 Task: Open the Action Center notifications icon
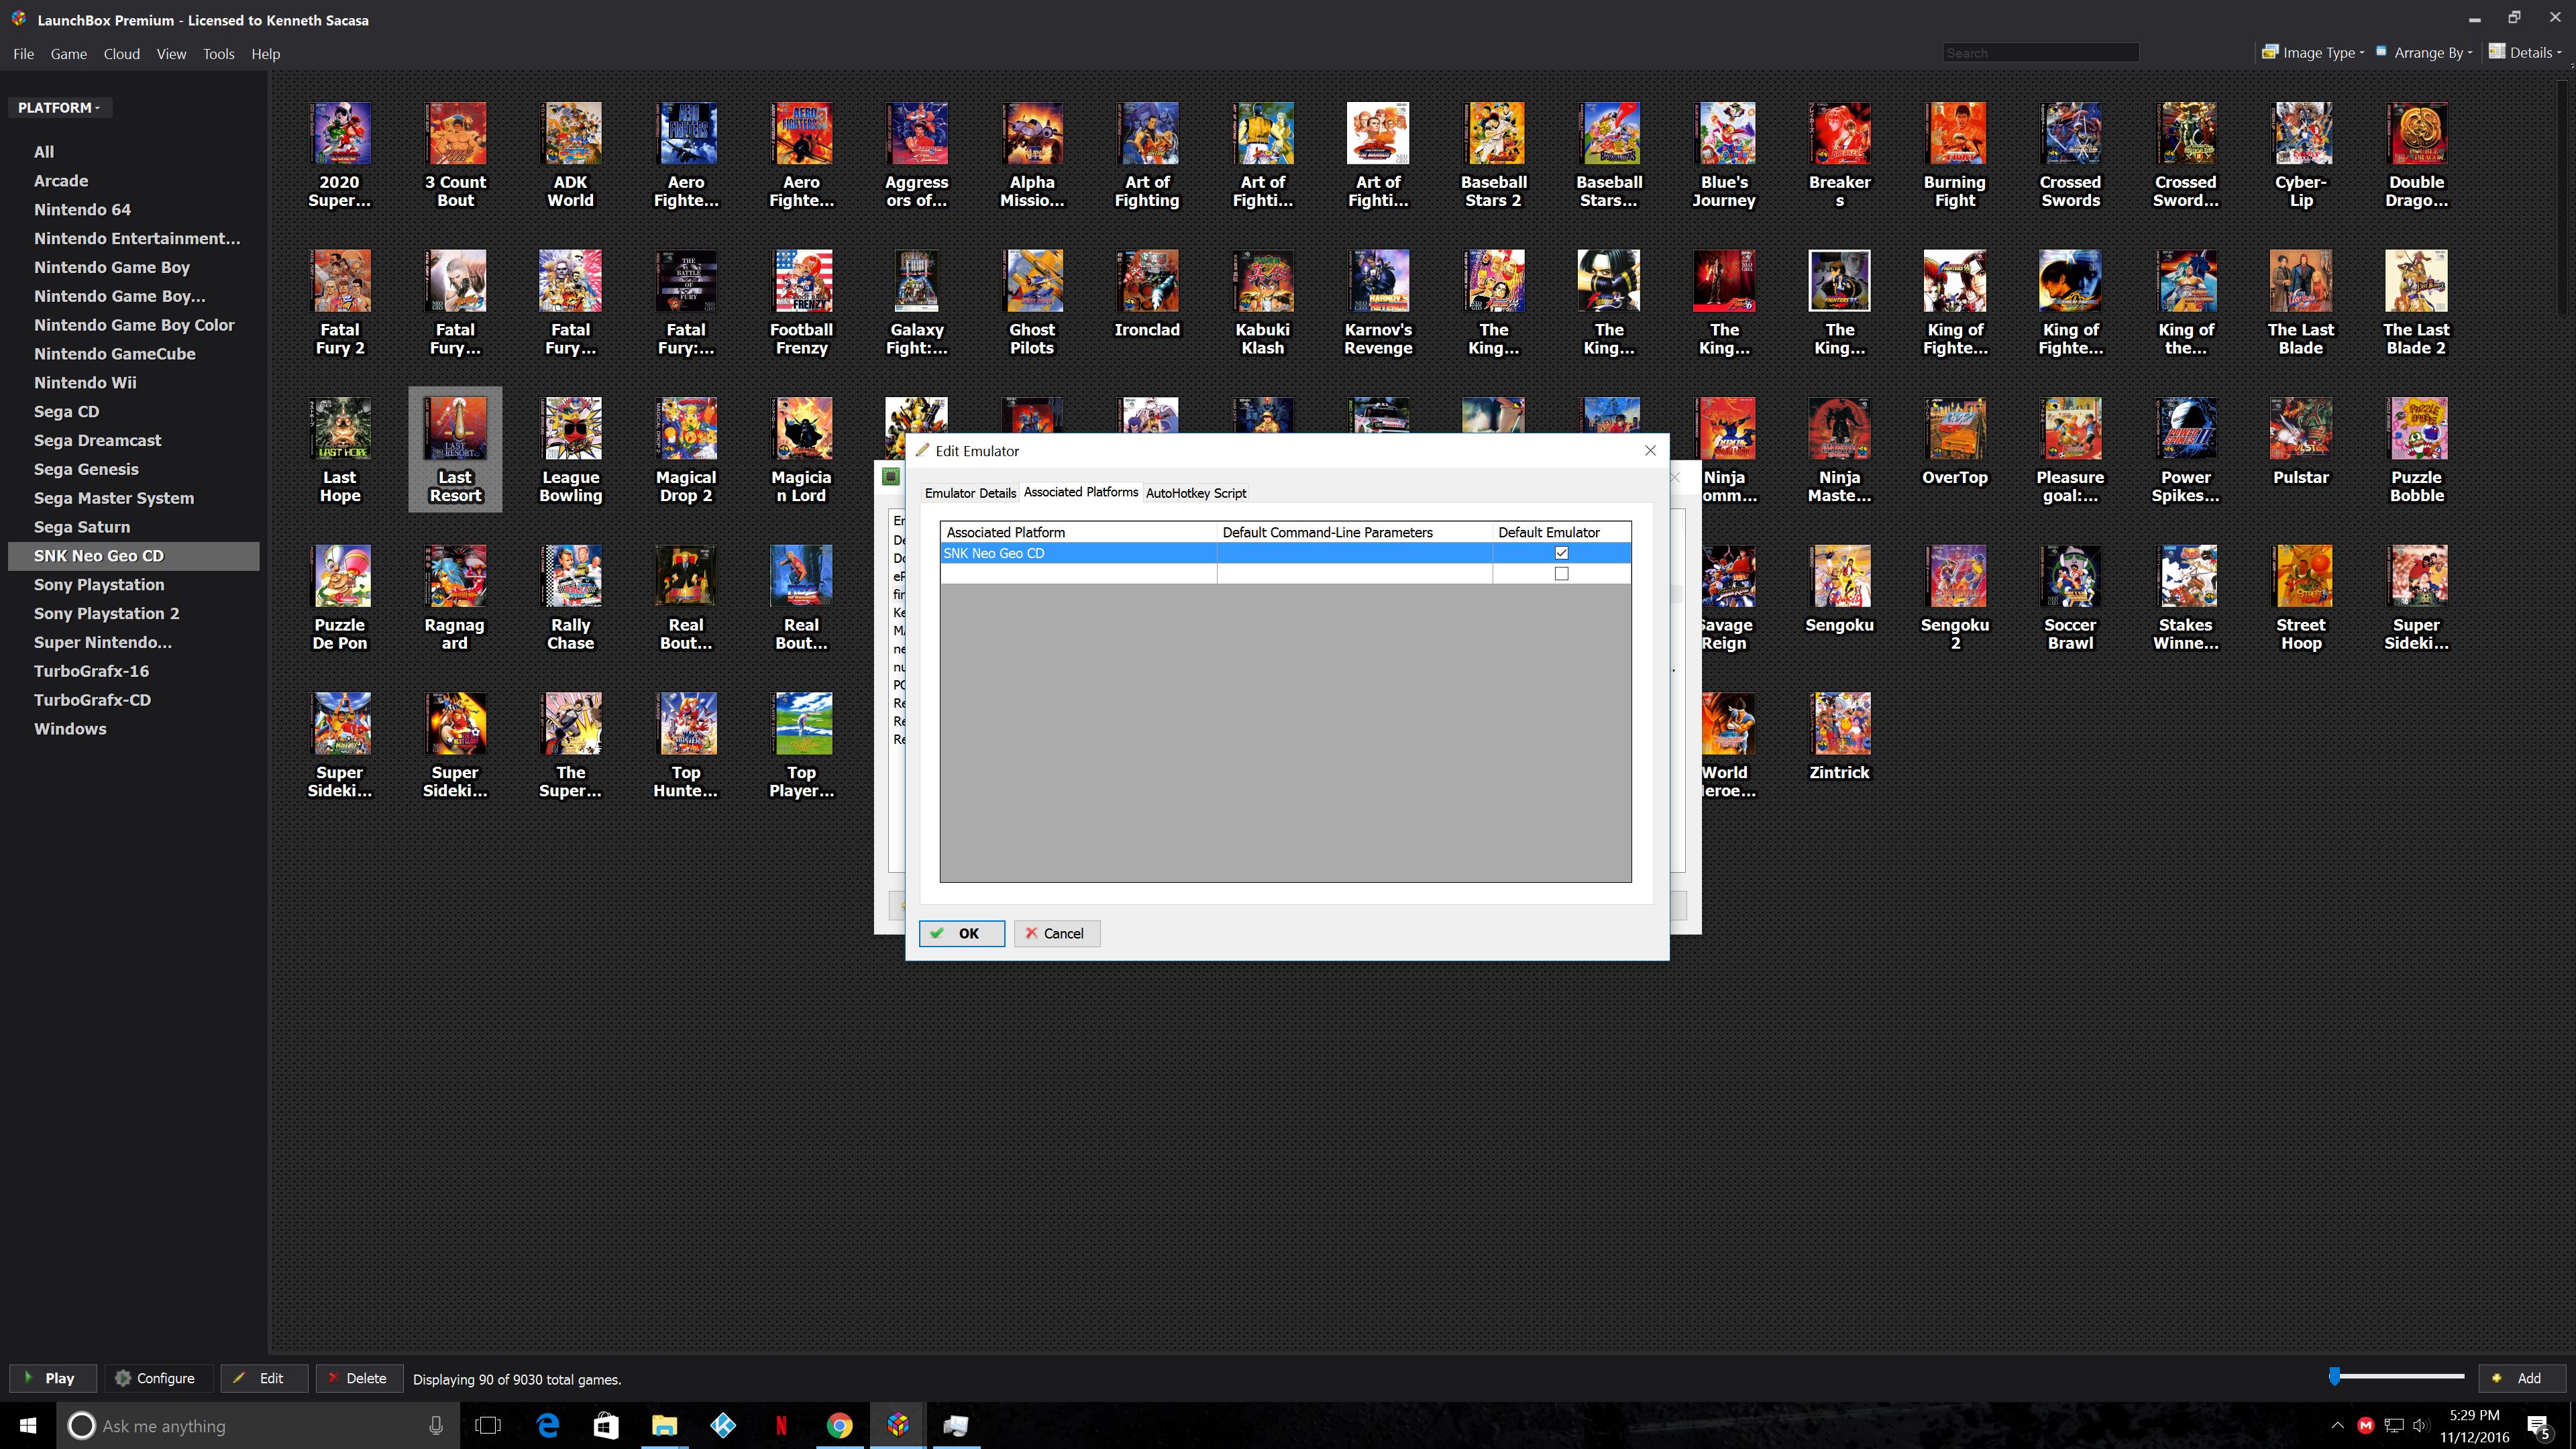(2538, 1426)
